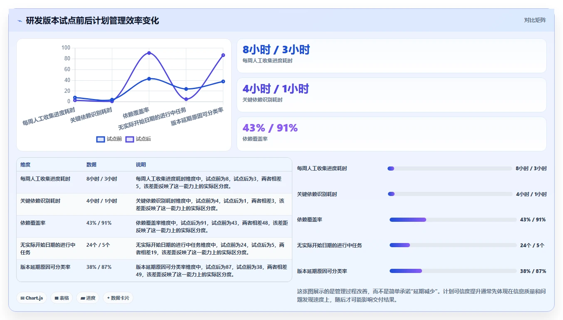563x320 pixels.
Task: Click the purple 试点后 point above 版本延期原因可分类率
Action: 223,55
